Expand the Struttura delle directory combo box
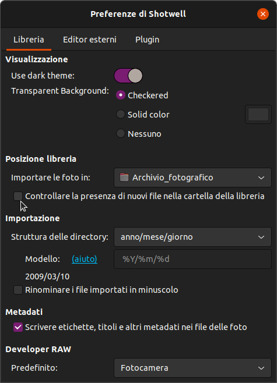The width and height of the screenshot is (277, 383). click(192, 237)
